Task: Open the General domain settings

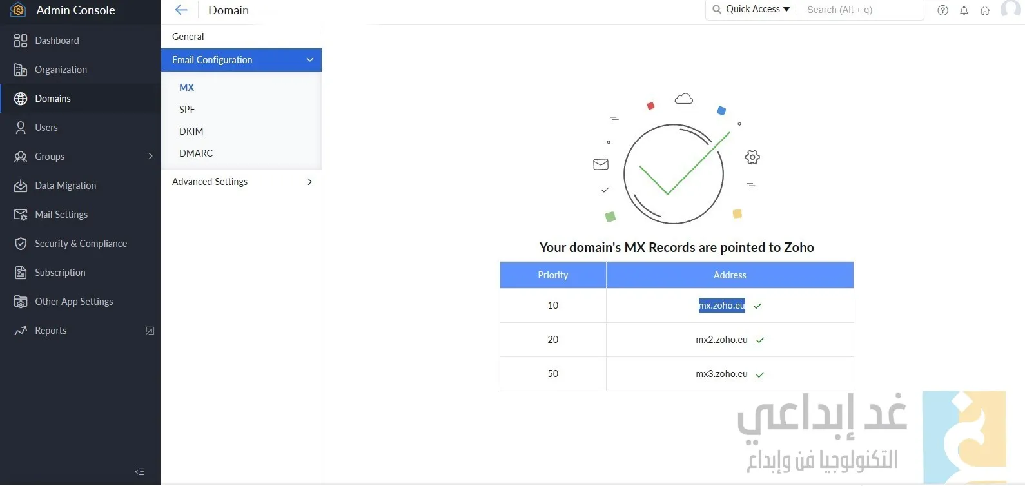Action: [188, 37]
